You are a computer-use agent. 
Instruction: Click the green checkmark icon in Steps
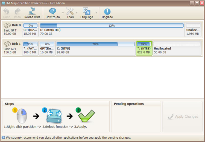(86, 116)
